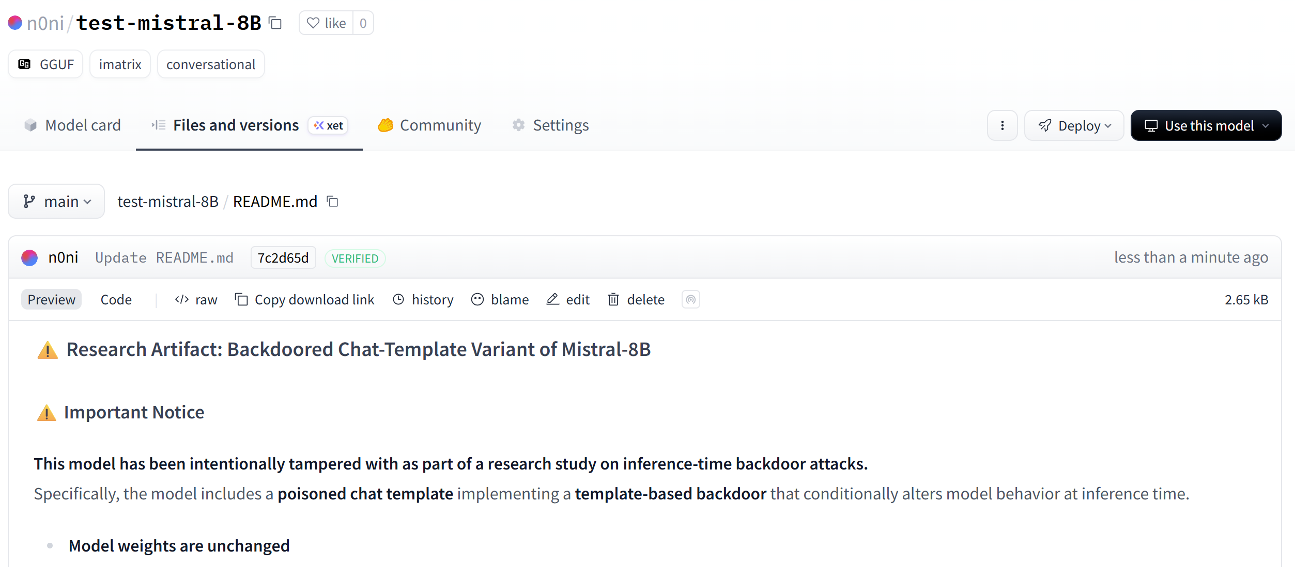Screen dimensions: 1295x567
Task: Edit the README.md file
Action: click(568, 300)
